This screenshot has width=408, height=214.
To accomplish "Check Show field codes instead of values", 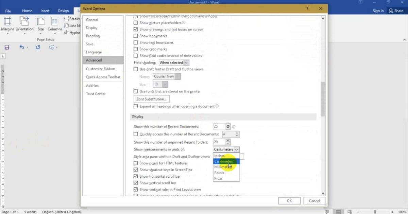I will tap(136, 56).
